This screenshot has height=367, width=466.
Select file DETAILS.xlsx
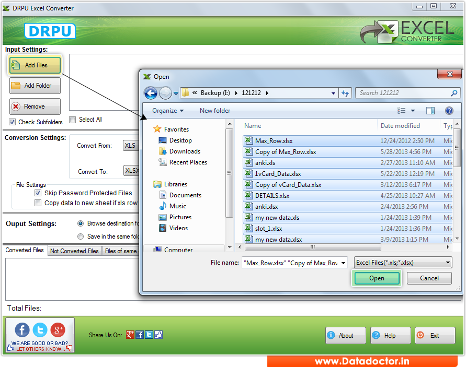point(347,196)
